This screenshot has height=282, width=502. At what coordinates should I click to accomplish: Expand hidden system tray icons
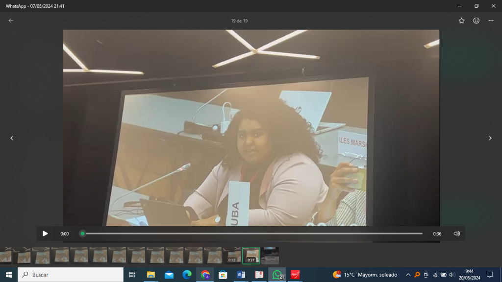408,275
